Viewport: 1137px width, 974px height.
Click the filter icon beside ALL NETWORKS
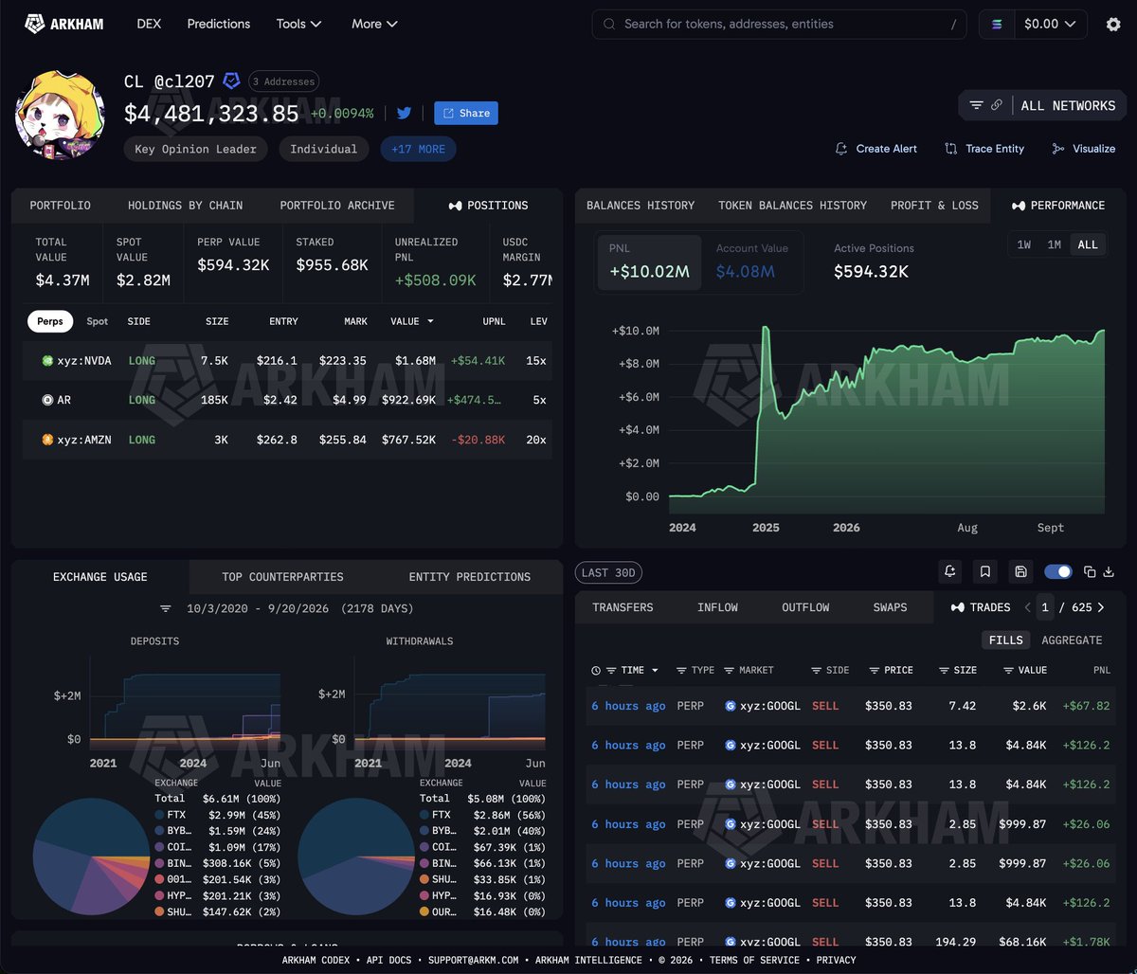[x=976, y=105]
